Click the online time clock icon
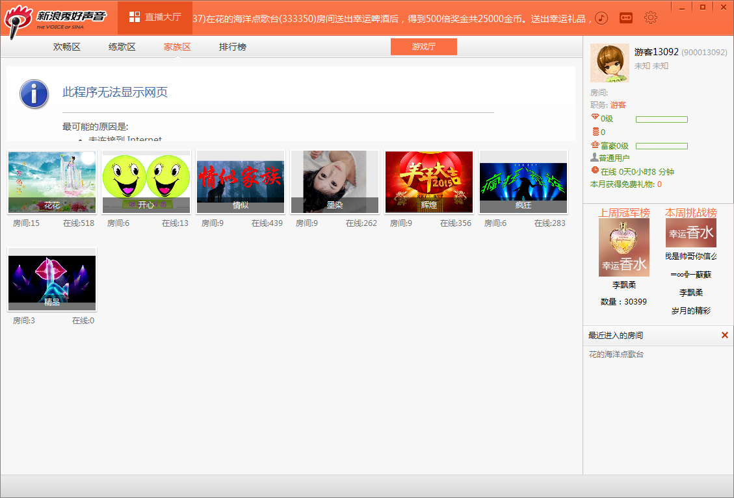The height and width of the screenshot is (498, 734). tap(595, 170)
